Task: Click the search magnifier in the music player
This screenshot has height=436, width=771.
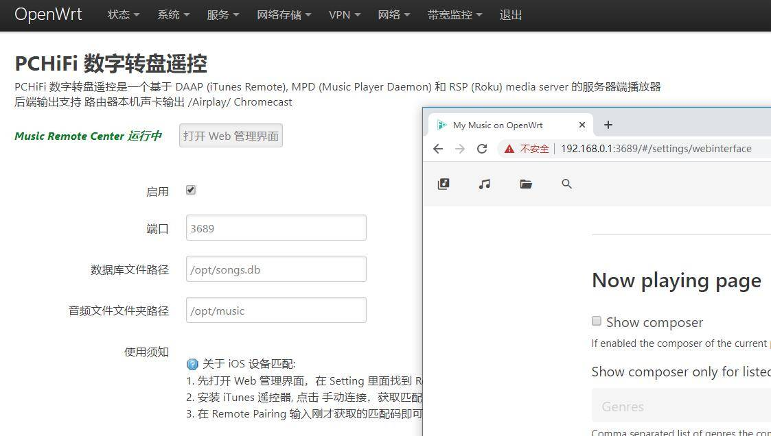Action: 566,184
